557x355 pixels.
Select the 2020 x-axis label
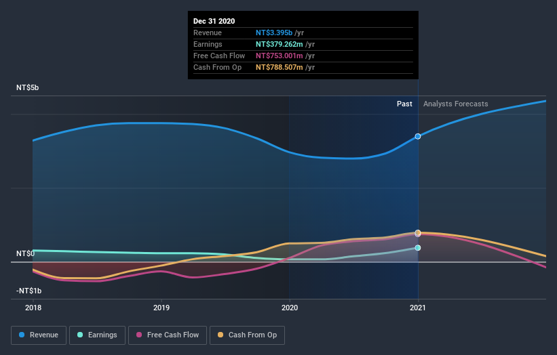click(290, 308)
